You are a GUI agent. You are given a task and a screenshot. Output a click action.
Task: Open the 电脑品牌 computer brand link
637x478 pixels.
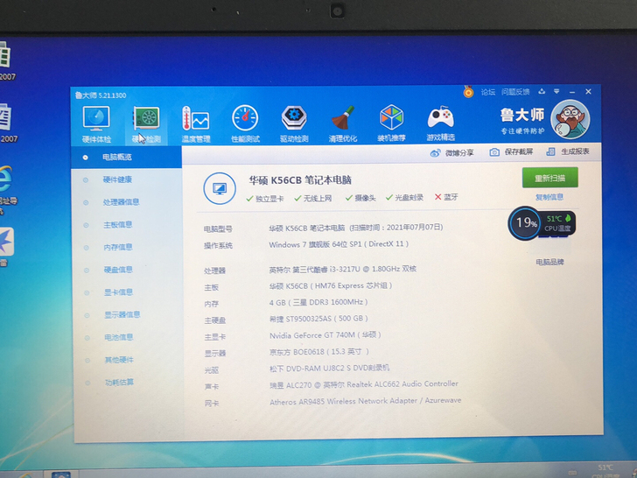point(549,262)
